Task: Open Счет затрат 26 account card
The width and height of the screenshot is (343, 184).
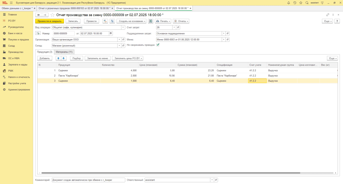Action: (178, 27)
